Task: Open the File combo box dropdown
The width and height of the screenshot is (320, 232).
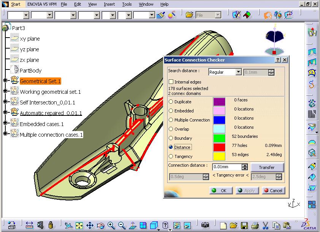Action: click(x=218, y=15)
